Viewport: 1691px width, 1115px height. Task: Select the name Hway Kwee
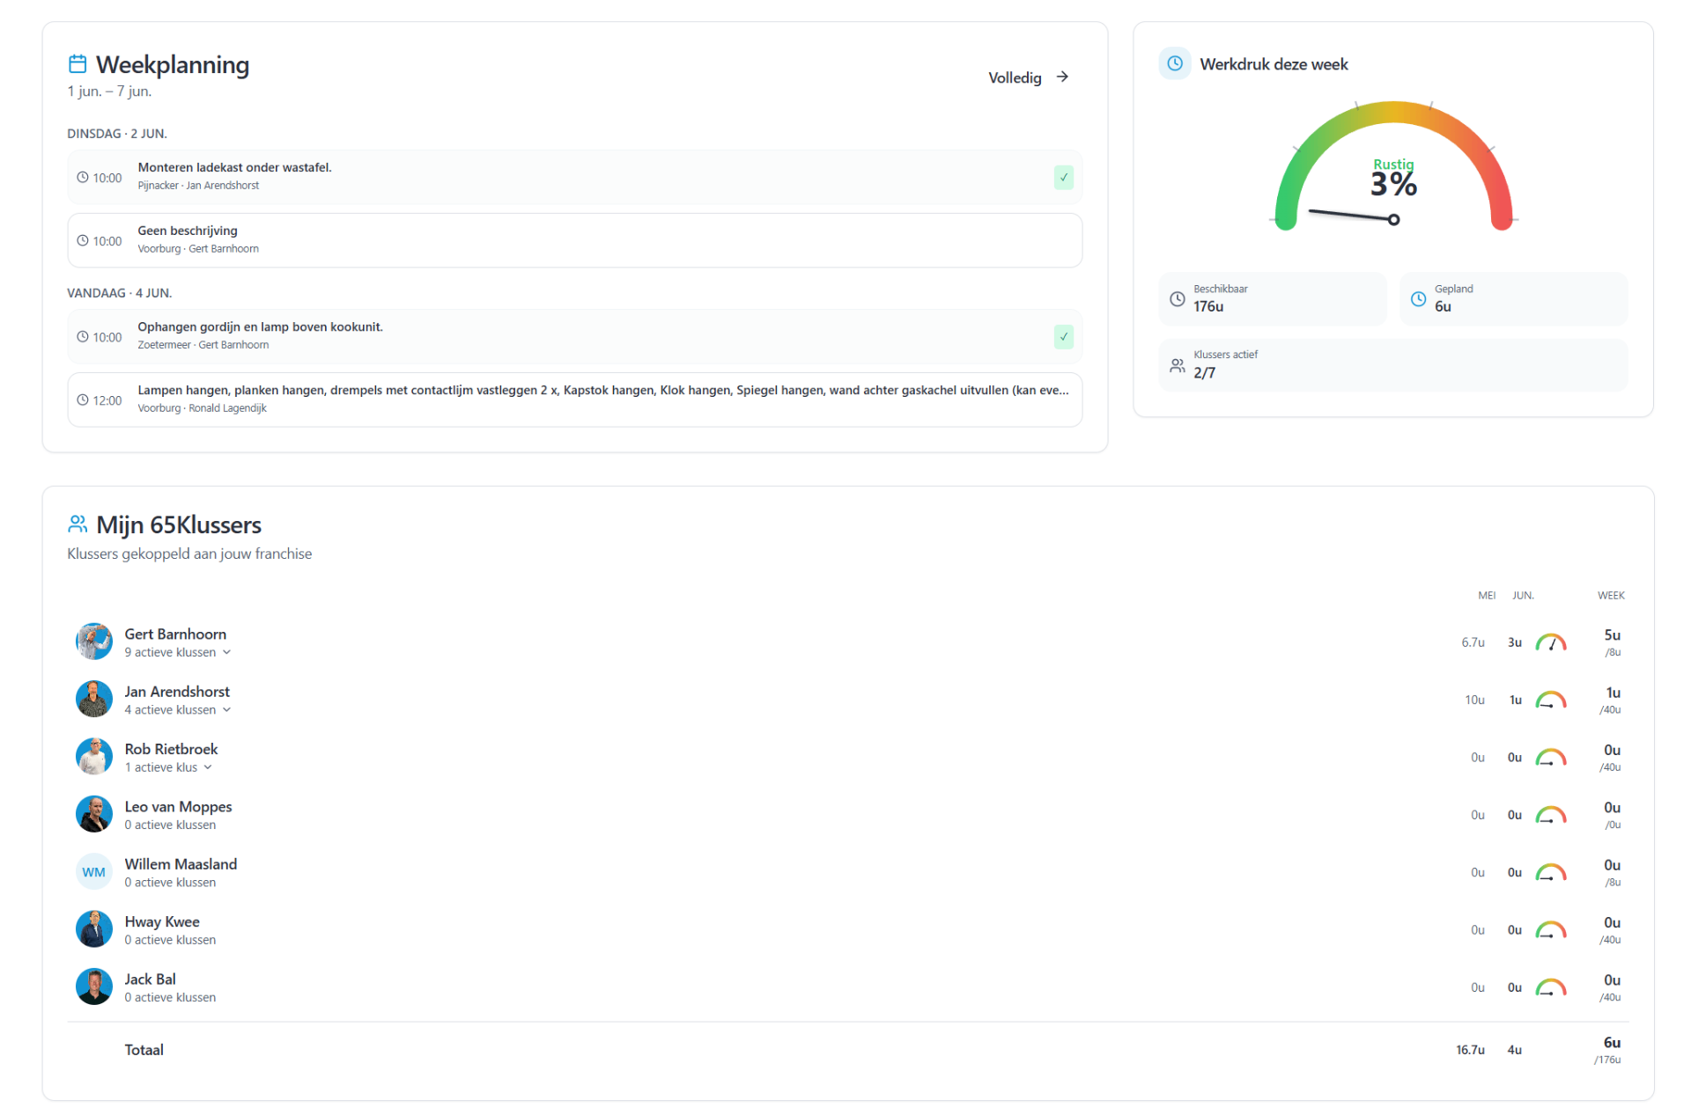click(162, 921)
